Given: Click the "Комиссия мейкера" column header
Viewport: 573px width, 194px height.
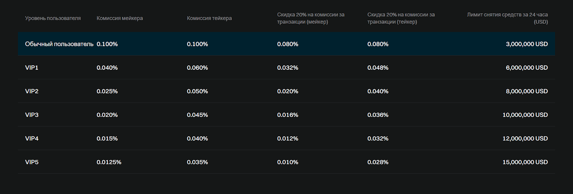Looking at the screenshot, I should pyautogui.click(x=120, y=18).
